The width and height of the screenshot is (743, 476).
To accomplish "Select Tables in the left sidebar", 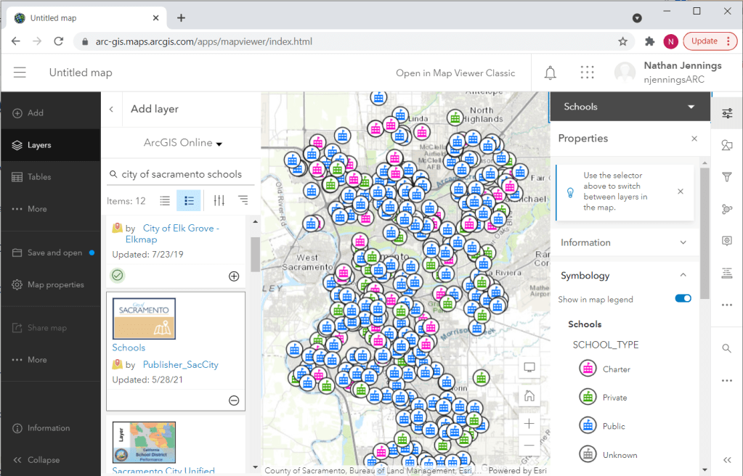I will click(x=39, y=177).
